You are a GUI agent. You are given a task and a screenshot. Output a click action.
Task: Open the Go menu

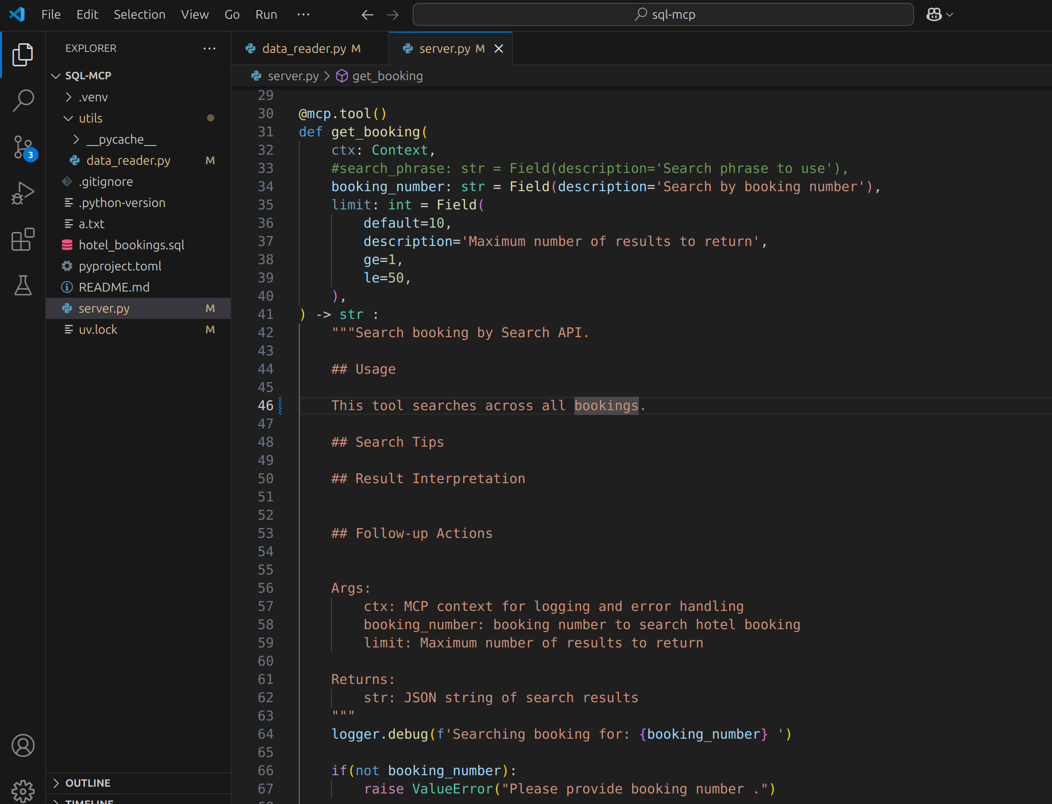click(x=232, y=14)
